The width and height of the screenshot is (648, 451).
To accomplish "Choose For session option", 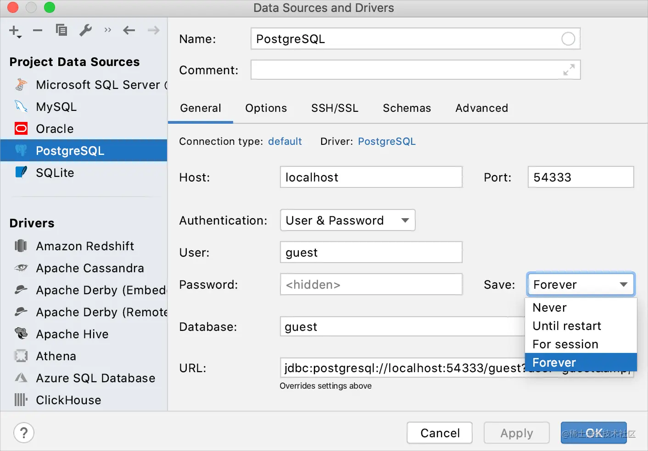I will (x=581, y=344).
